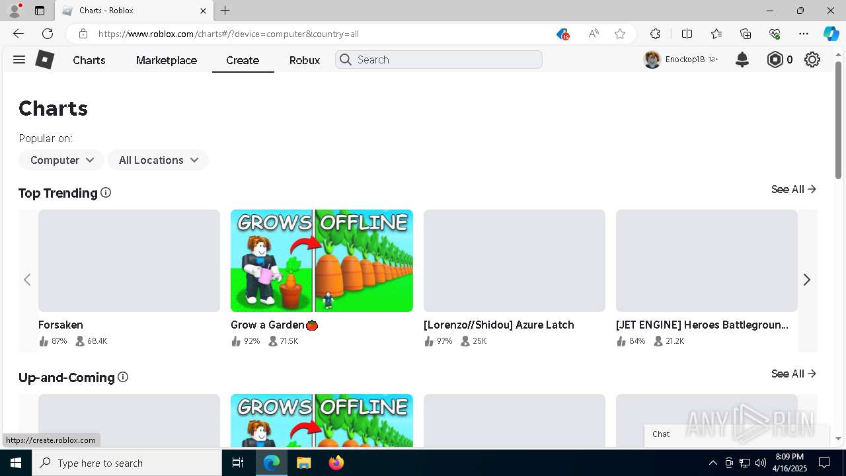Open Task View on the taskbar
This screenshot has height=476, width=846.
(238, 463)
